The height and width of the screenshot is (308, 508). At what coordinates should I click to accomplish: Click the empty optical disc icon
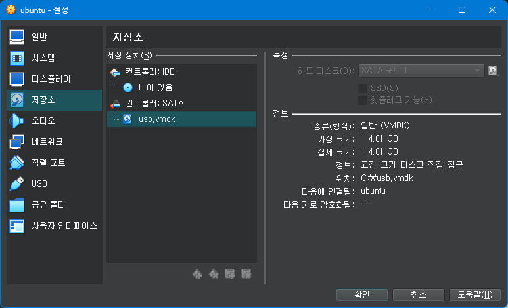tap(127, 87)
